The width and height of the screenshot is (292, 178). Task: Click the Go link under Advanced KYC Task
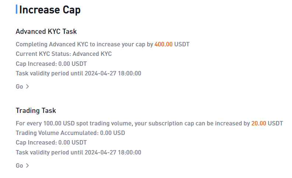click(x=19, y=86)
